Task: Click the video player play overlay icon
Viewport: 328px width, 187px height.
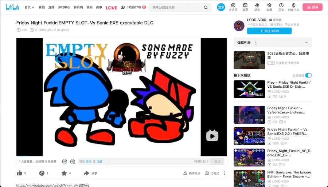Action: point(212,136)
